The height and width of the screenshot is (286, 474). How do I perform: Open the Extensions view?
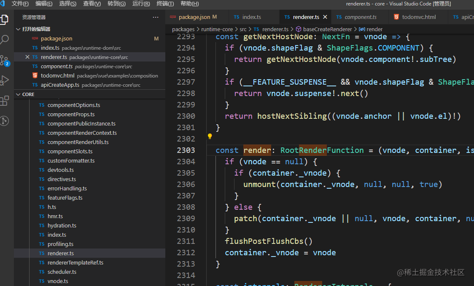(x=4, y=101)
